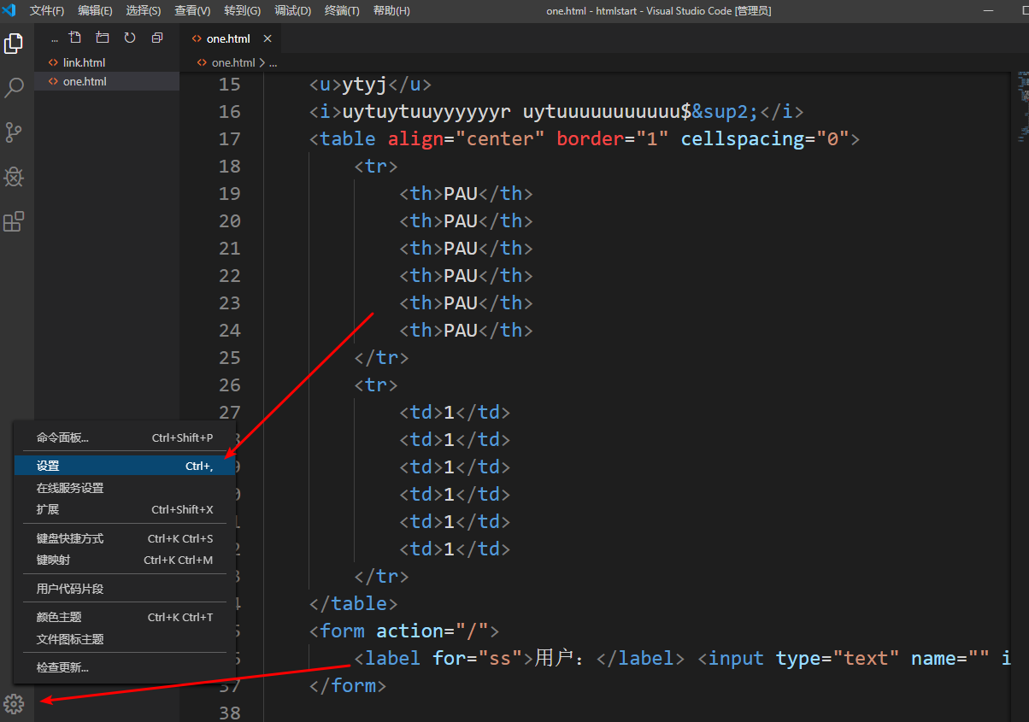Screen dimensions: 1029x722
Task: Click the uytuytuuyyyyyyr text on line 16
Action: tap(426, 111)
